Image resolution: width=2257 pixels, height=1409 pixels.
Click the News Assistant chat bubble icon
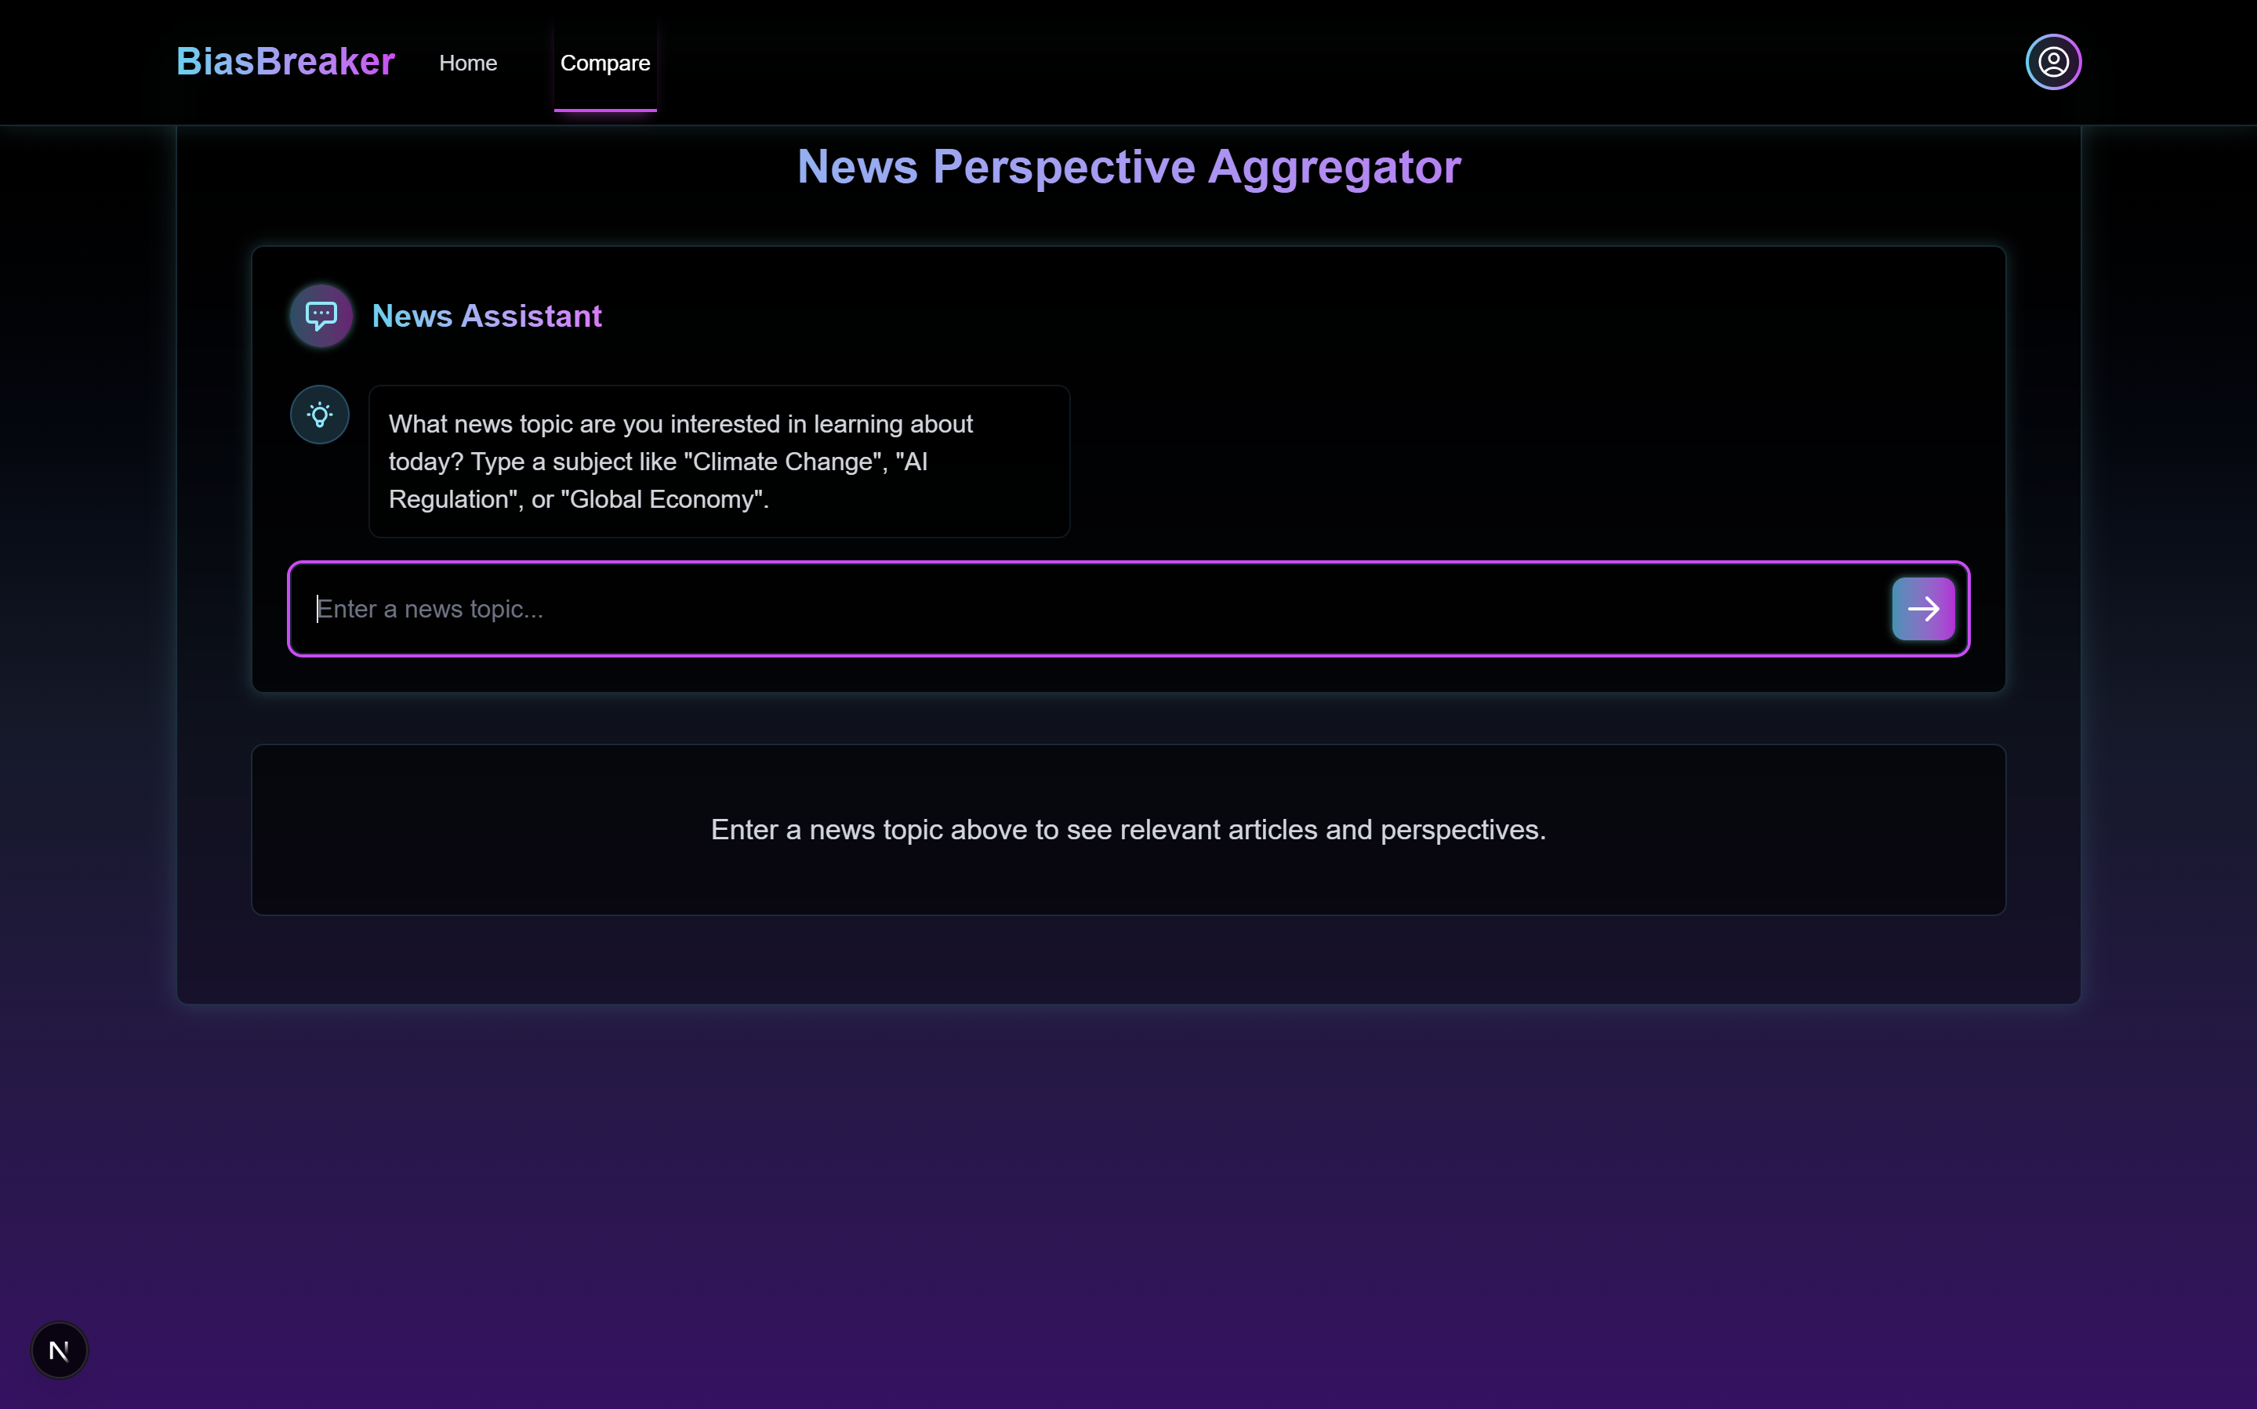tap(321, 316)
